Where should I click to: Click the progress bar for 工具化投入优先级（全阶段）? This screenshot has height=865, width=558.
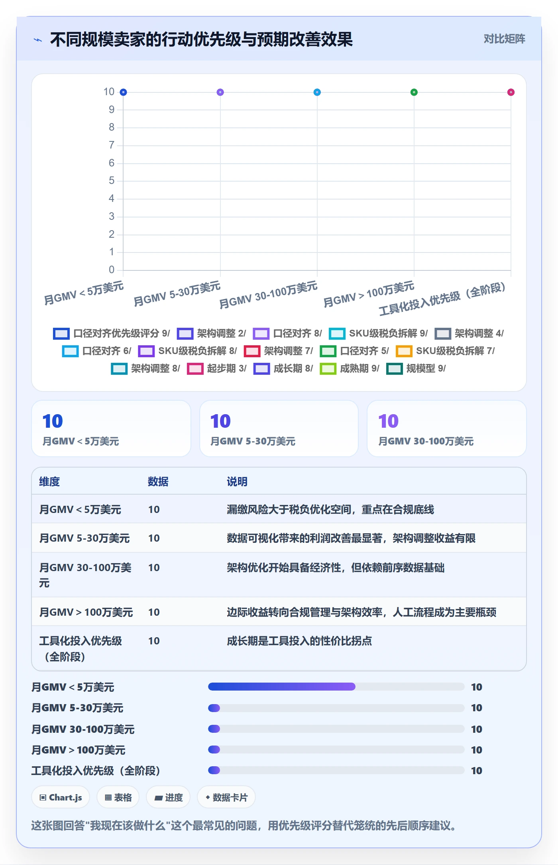(336, 770)
